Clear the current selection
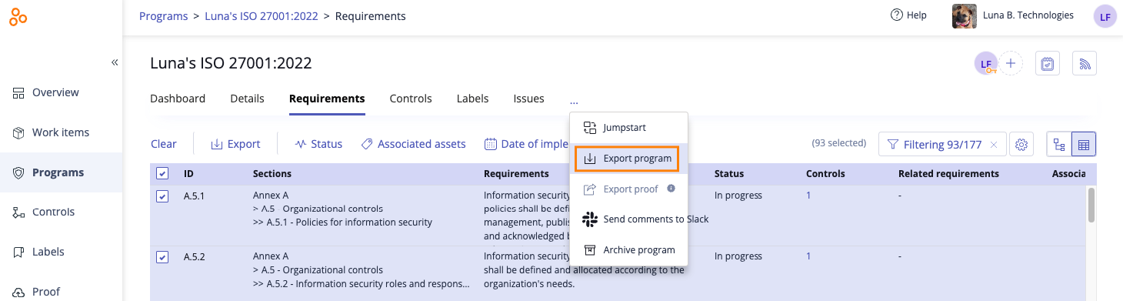The width and height of the screenshot is (1123, 301). point(163,144)
